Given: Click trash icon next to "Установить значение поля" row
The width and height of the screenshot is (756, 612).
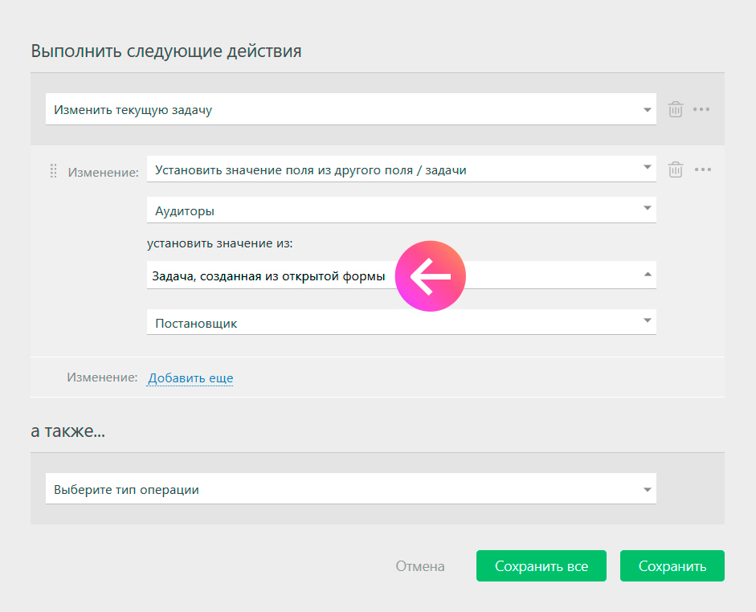Looking at the screenshot, I should [676, 169].
